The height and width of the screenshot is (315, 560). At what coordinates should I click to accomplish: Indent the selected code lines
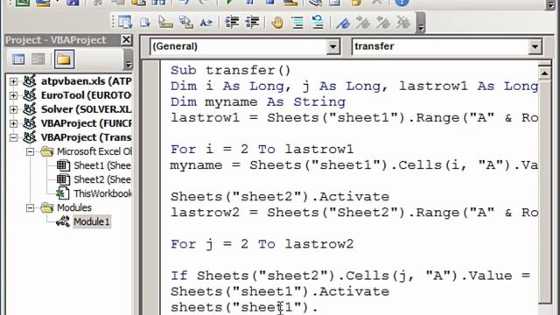(232, 23)
